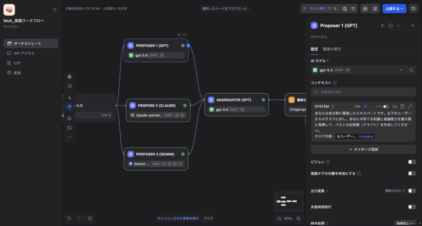The image size is (422, 226).
Task: Run node via play icon above PROPOSER 1
Action: click(179, 35)
